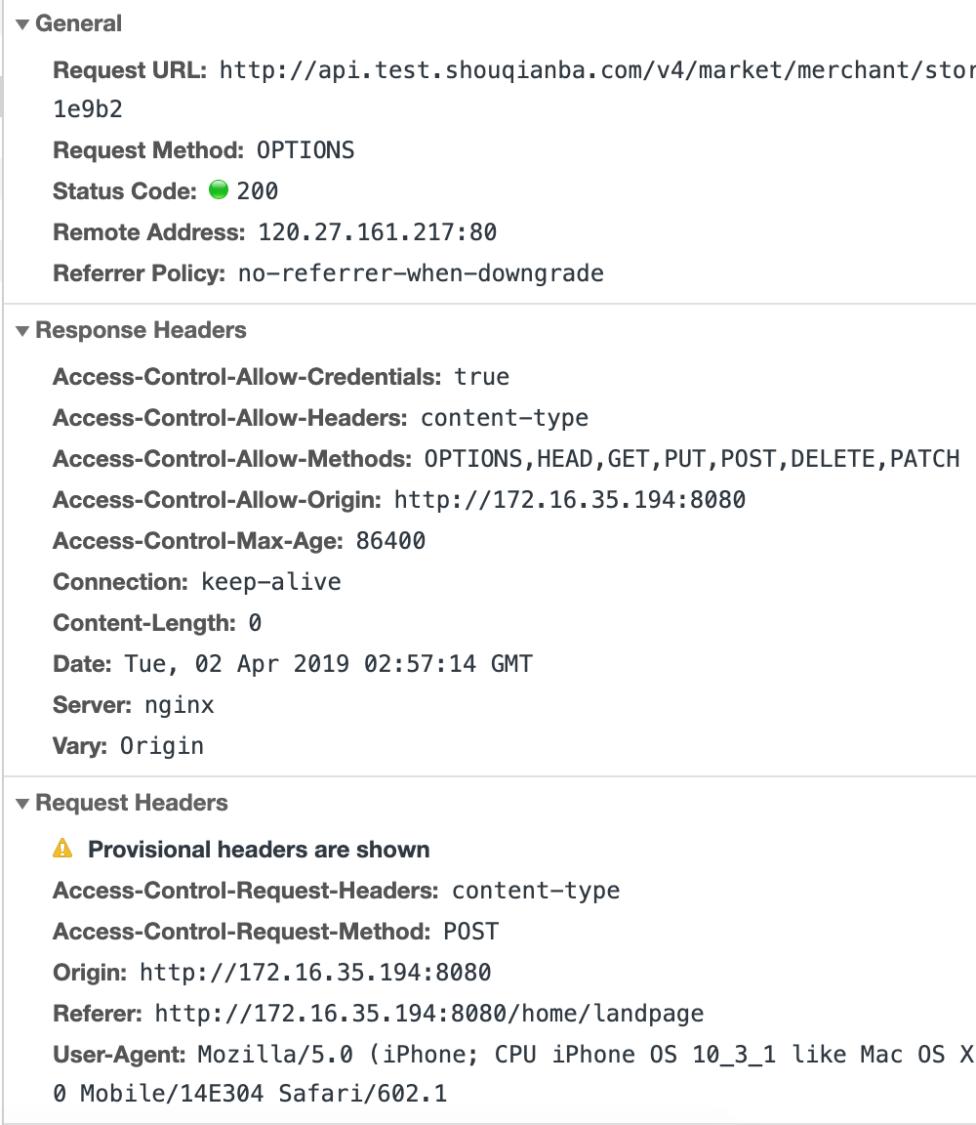Screen dimensions: 976x1125
Task: Click the triangle icon next to Response Headers
Action: 20,330
